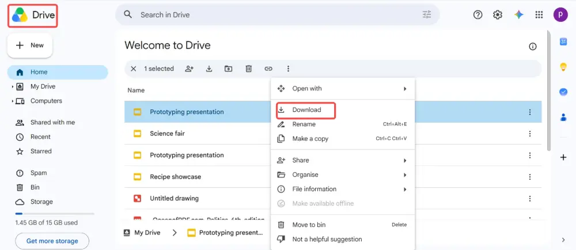Click the '1.45 GB of 15 GB used' text
This screenshot has width=576, height=250.
point(46,223)
